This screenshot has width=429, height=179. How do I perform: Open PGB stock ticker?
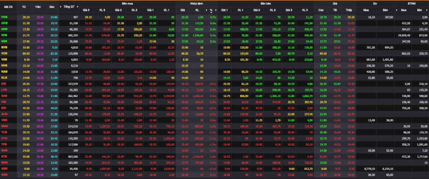pyautogui.click(x=4, y=17)
